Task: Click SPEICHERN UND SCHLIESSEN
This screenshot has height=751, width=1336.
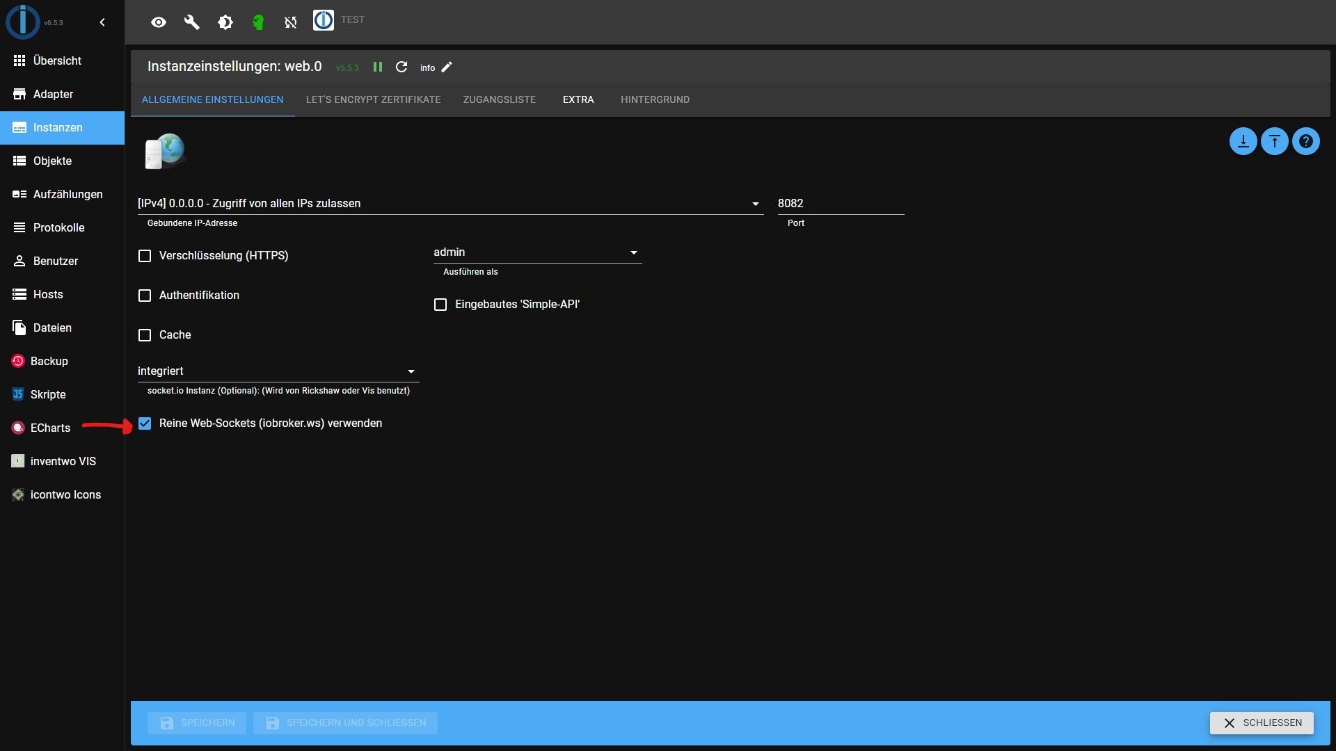Action: 345,722
